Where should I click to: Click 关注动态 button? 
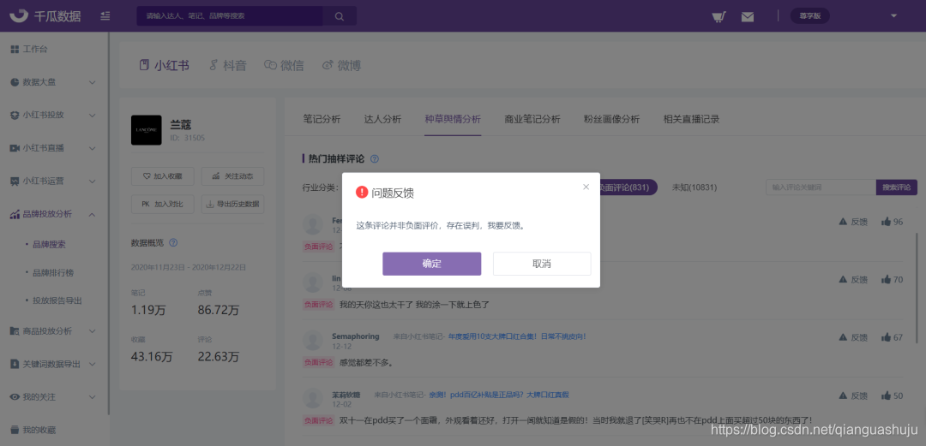point(232,175)
